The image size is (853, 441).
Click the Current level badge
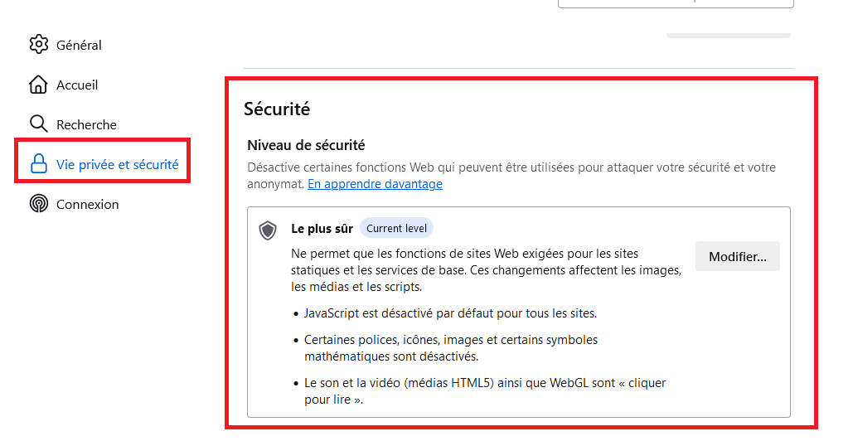(396, 229)
